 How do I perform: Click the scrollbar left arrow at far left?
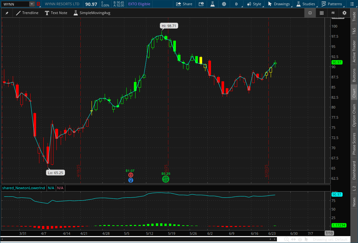pos(2,239)
